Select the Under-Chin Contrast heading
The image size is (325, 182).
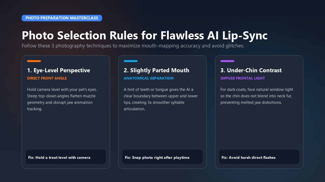pyautogui.click(x=251, y=70)
